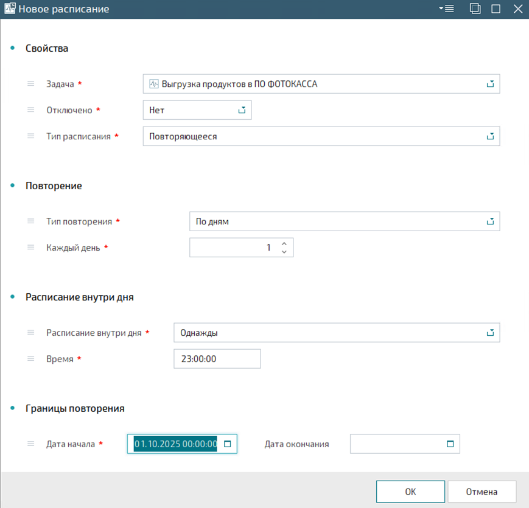Open the Отключено dropdown arrow

click(242, 110)
